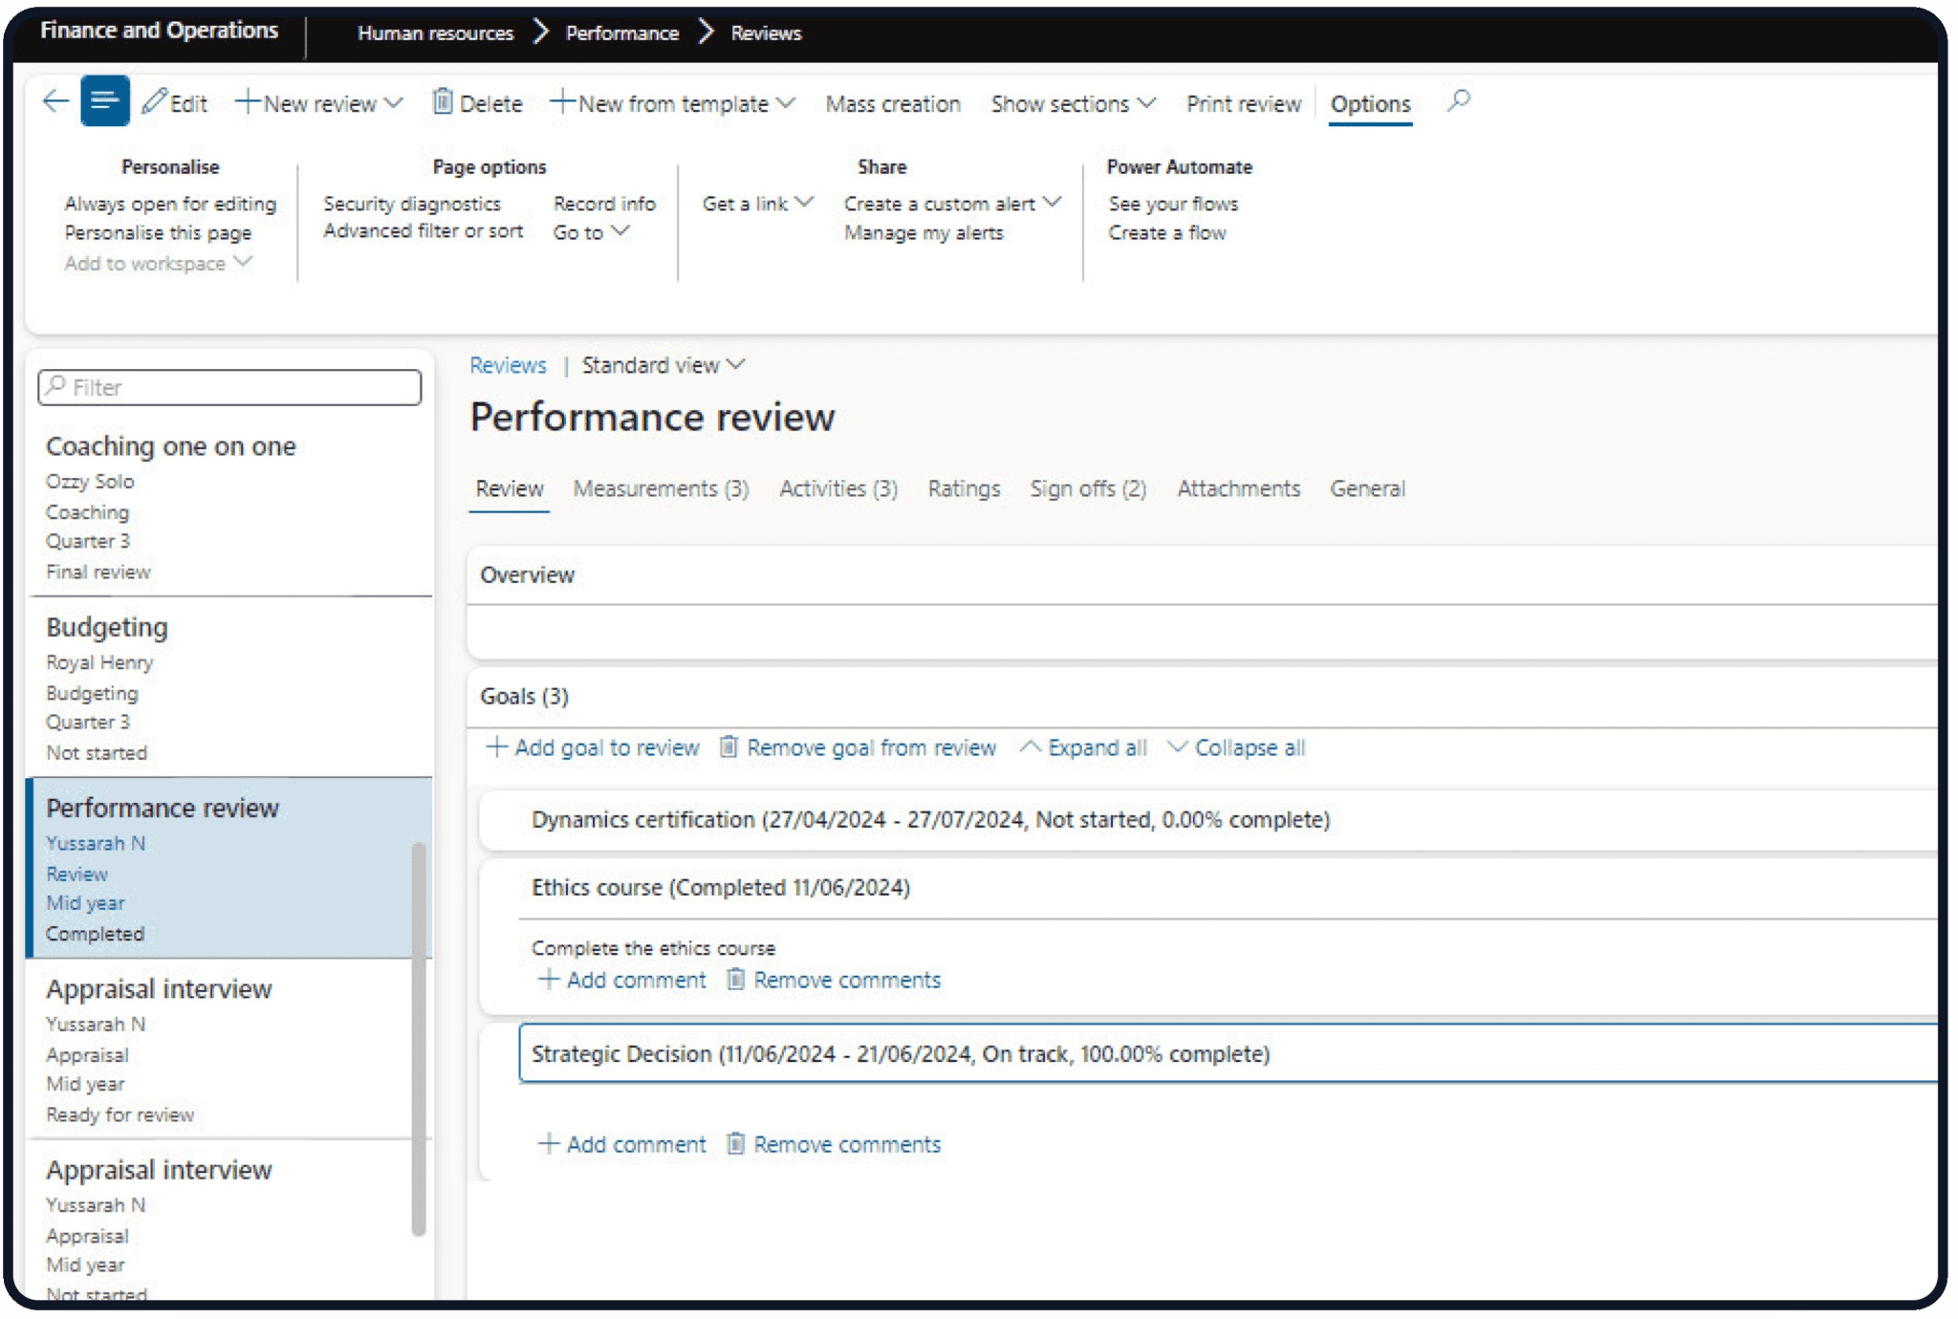Expand Create a custom alert menu
This screenshot has width=1958, height=1319.
[x=952, y=204]
